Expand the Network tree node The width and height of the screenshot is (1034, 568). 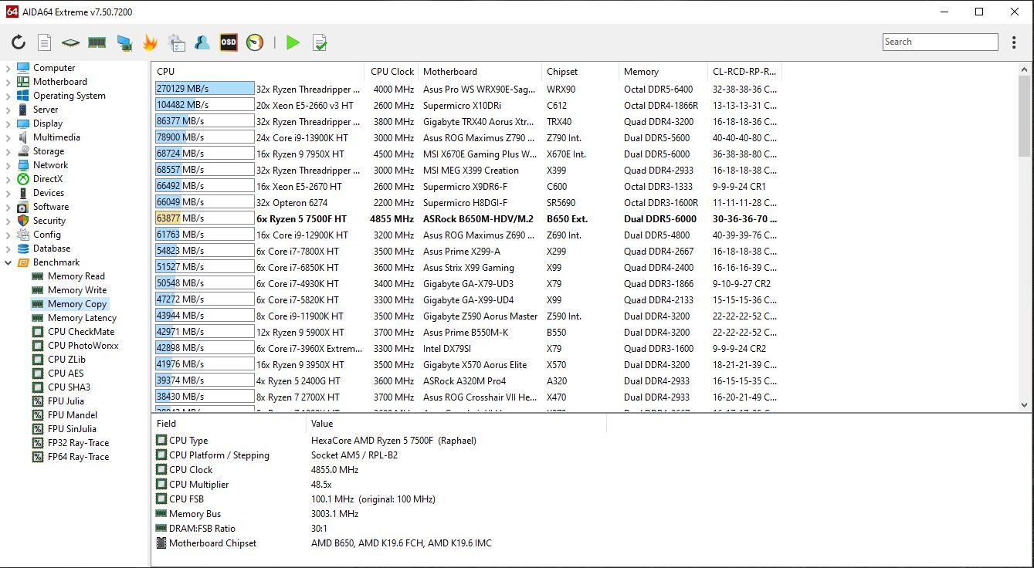pyautogui.click(x=8, y=165)
